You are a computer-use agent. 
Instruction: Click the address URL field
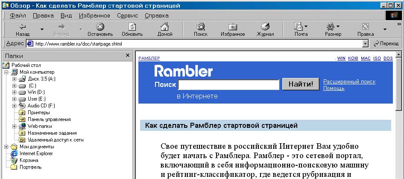198,44
